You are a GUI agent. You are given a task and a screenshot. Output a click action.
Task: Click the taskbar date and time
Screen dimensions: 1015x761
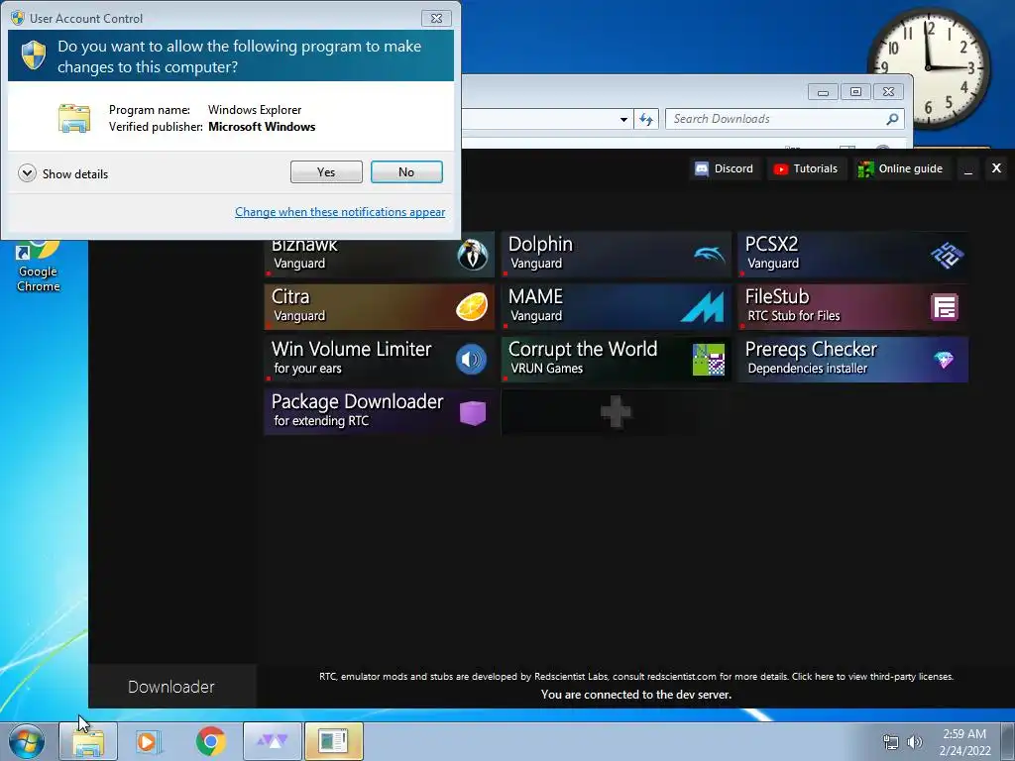tap(964, 742)
